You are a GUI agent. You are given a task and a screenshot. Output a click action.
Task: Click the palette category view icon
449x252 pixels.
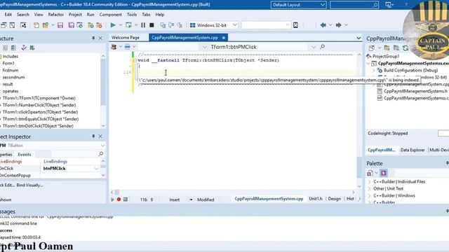384,173
